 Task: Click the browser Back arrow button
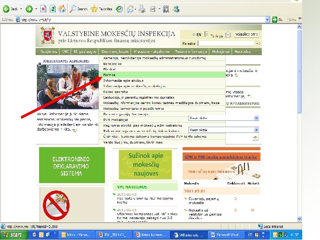tap(6, 9)
